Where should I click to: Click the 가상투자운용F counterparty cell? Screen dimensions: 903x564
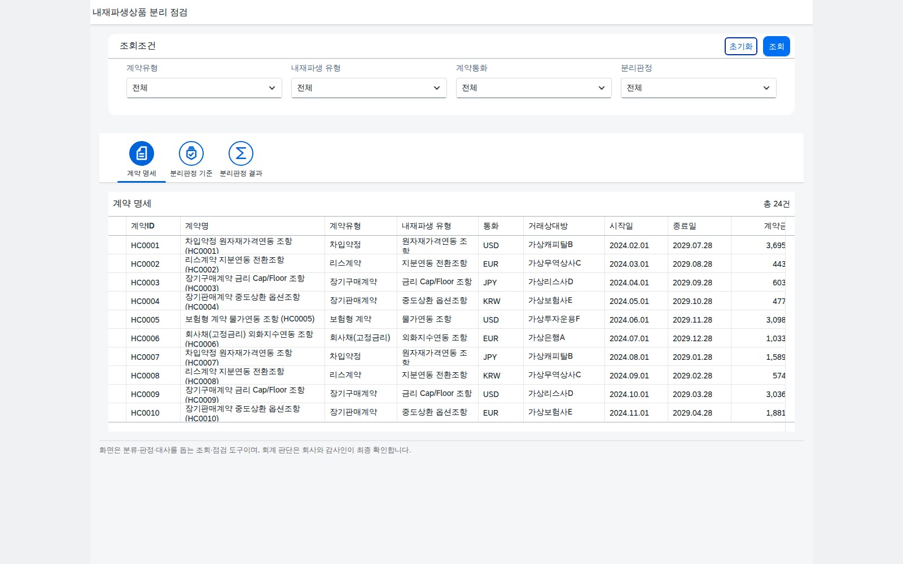564,319
